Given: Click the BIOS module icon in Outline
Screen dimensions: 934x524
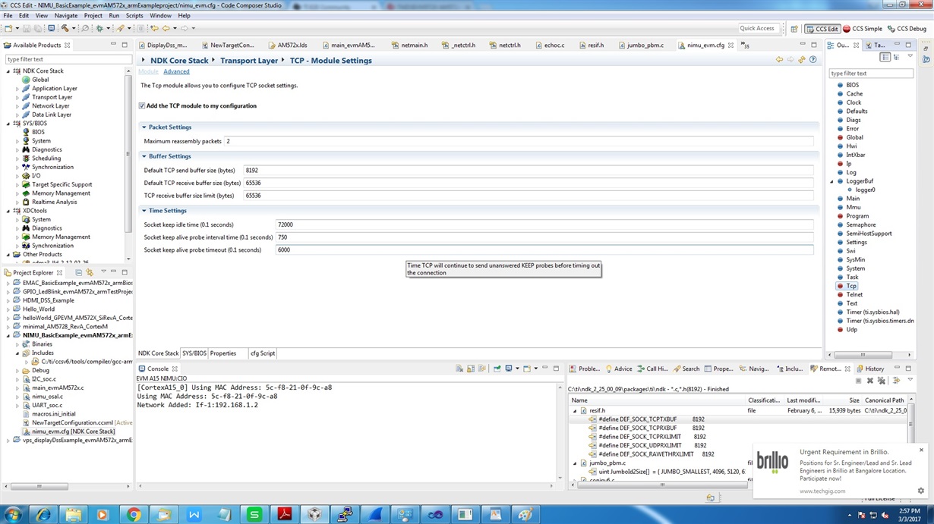Looking at the screenshot, I should (840, 85).
